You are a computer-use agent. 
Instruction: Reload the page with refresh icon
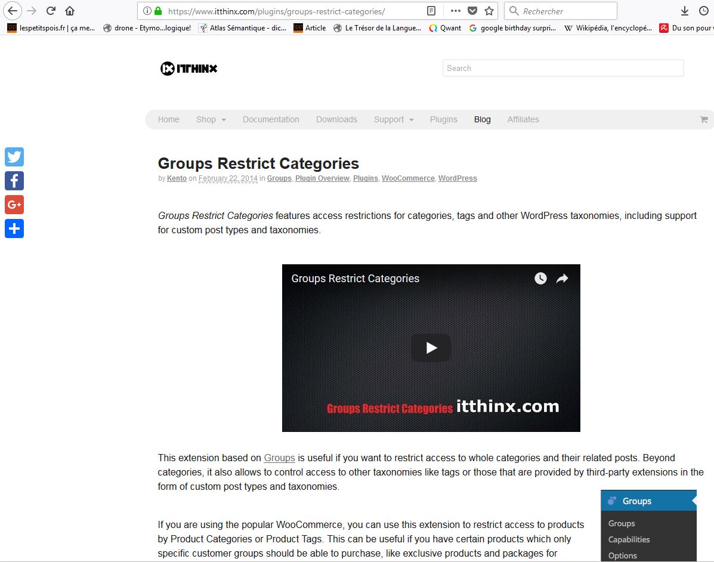pos(51,11)
